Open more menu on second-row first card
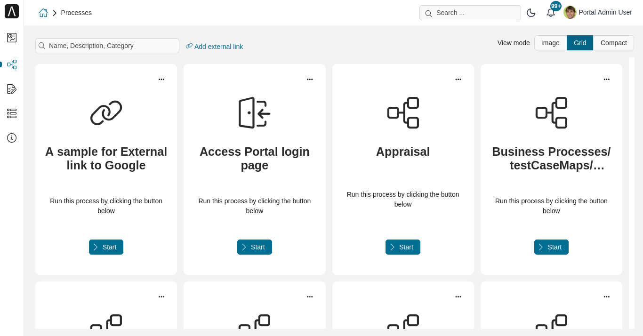The height and width of the screenshot is (336, 643). pyautogui.click(x=161, y=296)
